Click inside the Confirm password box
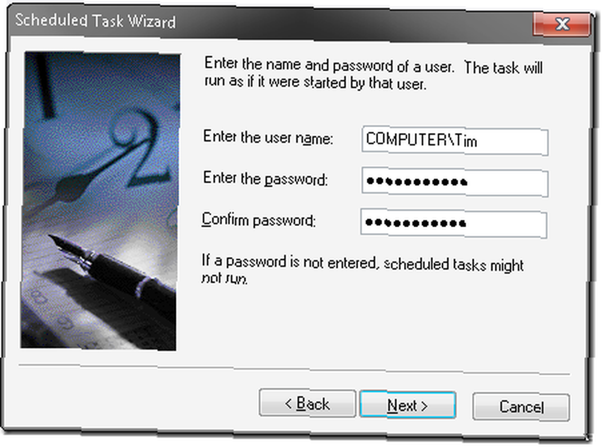The width and height of the screenshot is (602, 447). pyautogui.click(x=454, y=223)
